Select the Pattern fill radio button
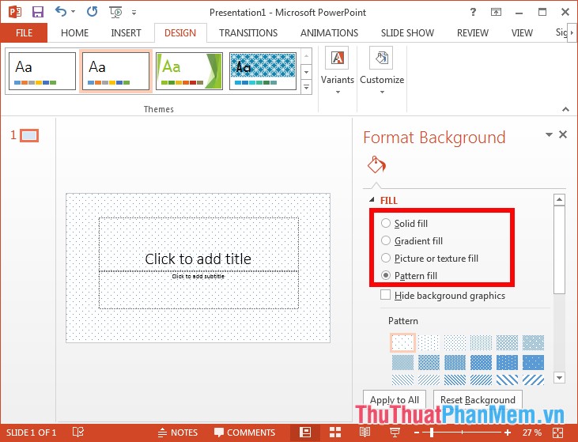The image size is (578, 442). [x=386, y=275]
